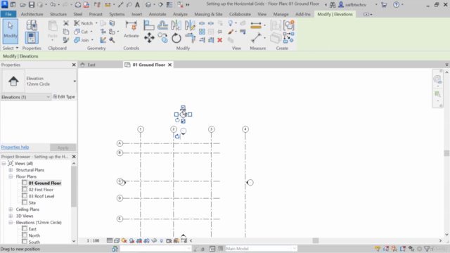Click the horizontal scrollbar thumb in view
The image size is (450, 253).
(316, 240)
